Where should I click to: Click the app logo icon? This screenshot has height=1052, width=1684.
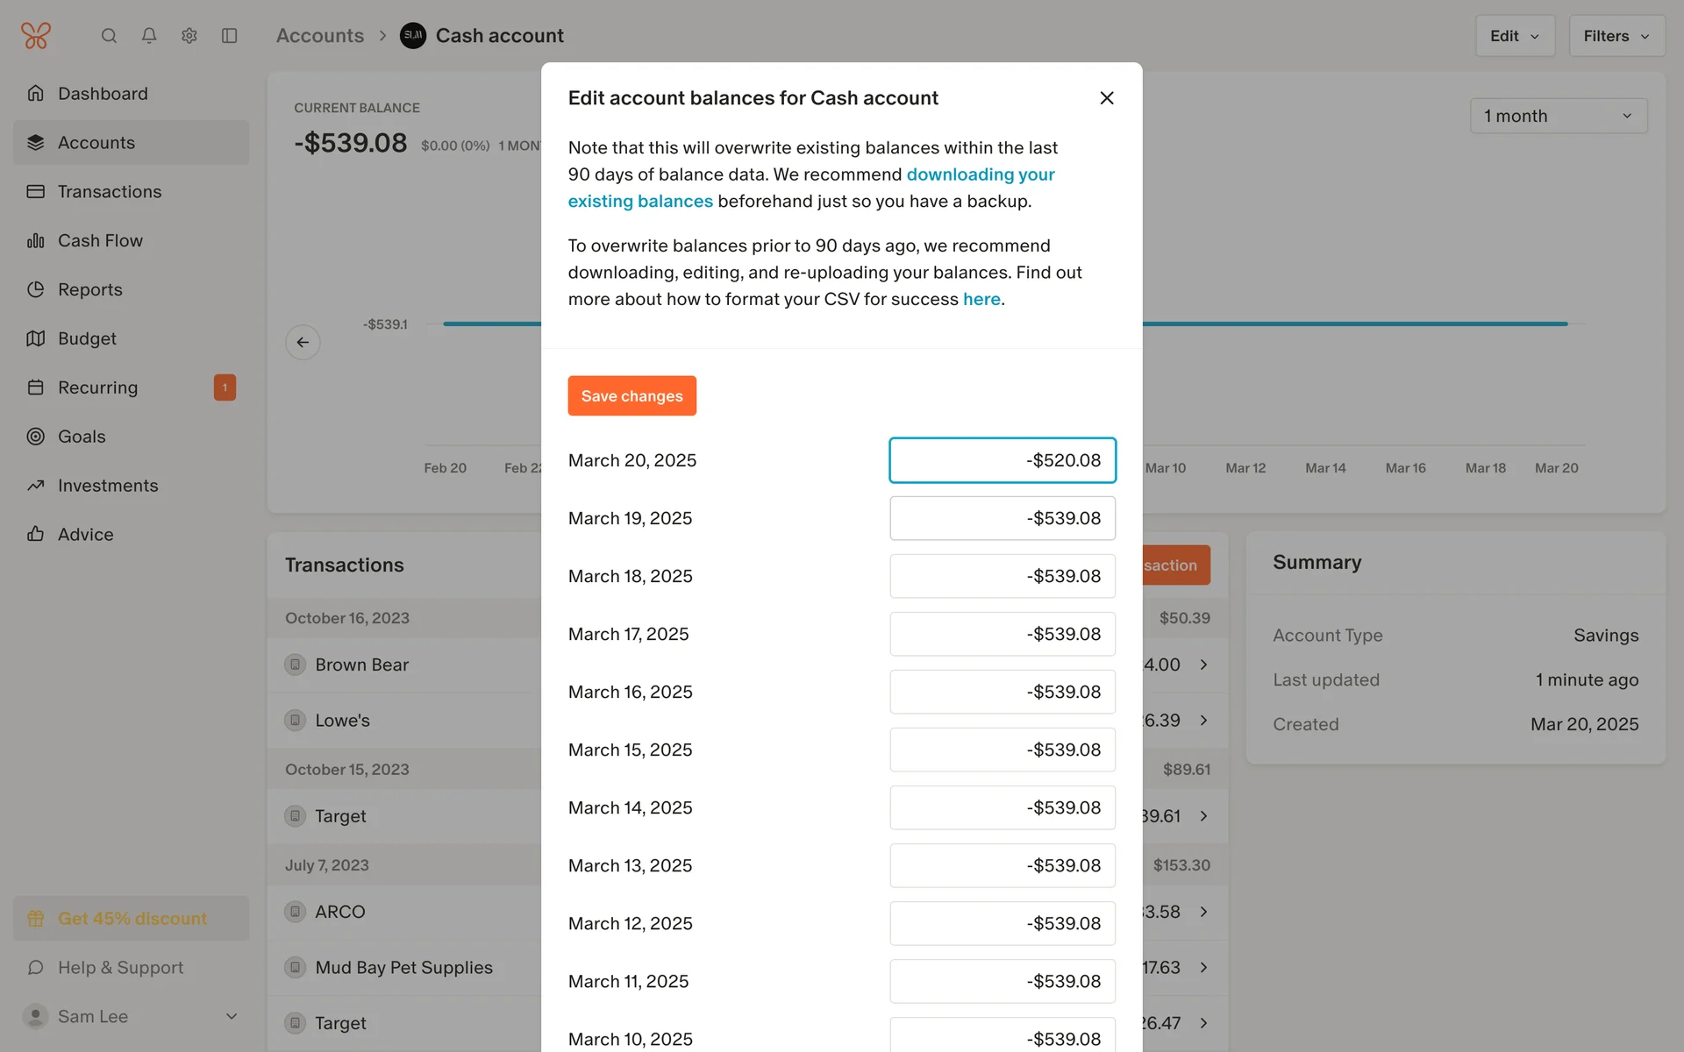(36, 36)
